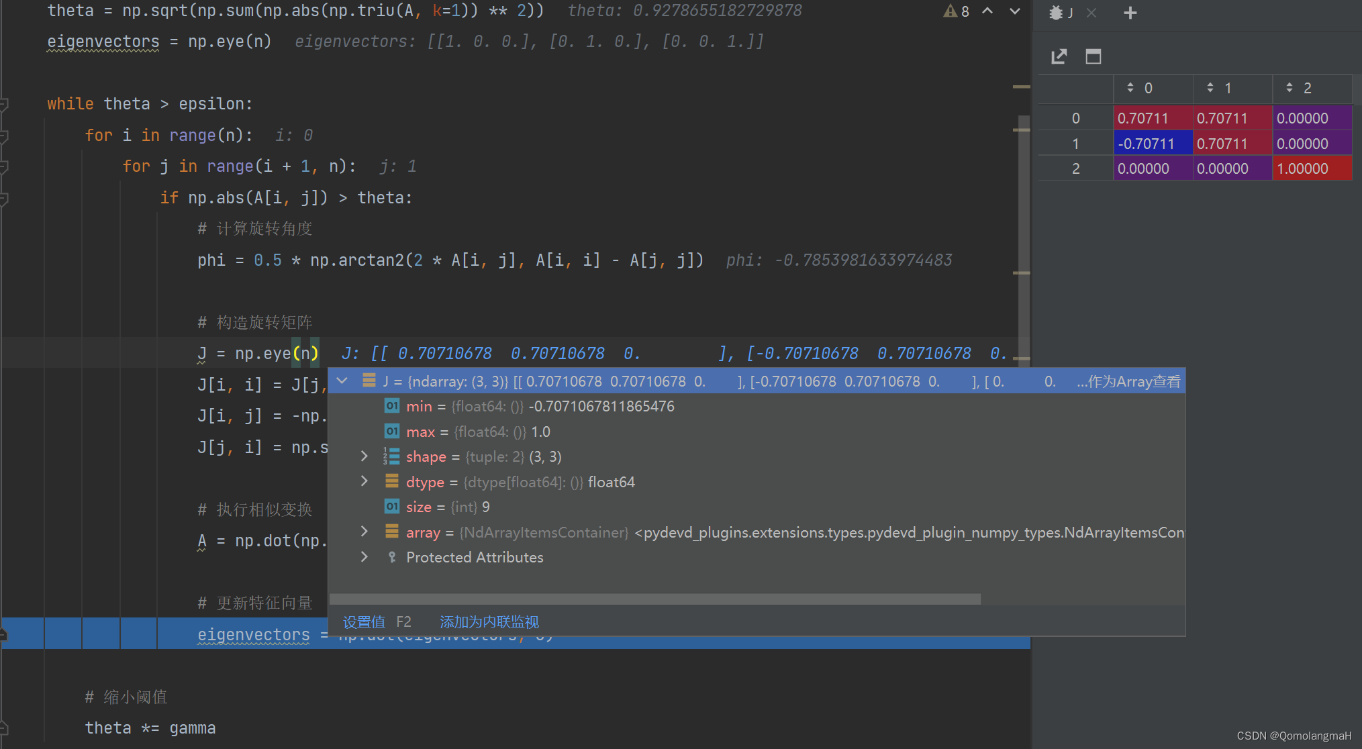Click 添加为内联监视 link
The width and height of the screenshot is (1362, 749).
click(489, 622)
